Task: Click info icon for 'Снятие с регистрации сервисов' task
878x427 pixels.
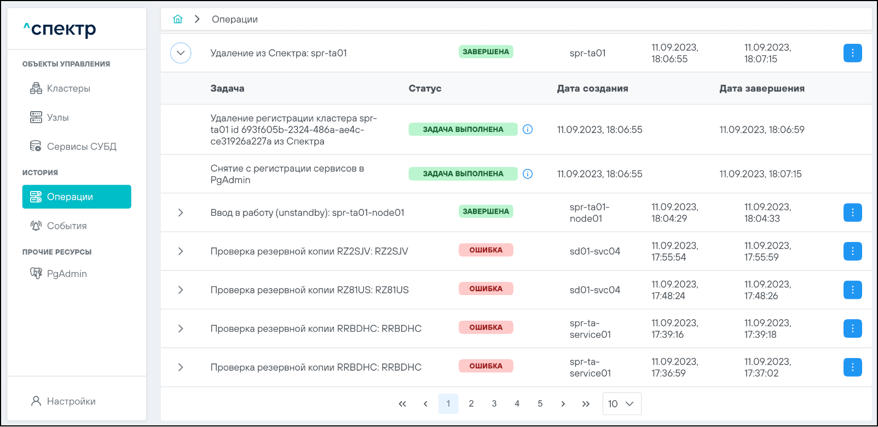Action: point(528,174)
